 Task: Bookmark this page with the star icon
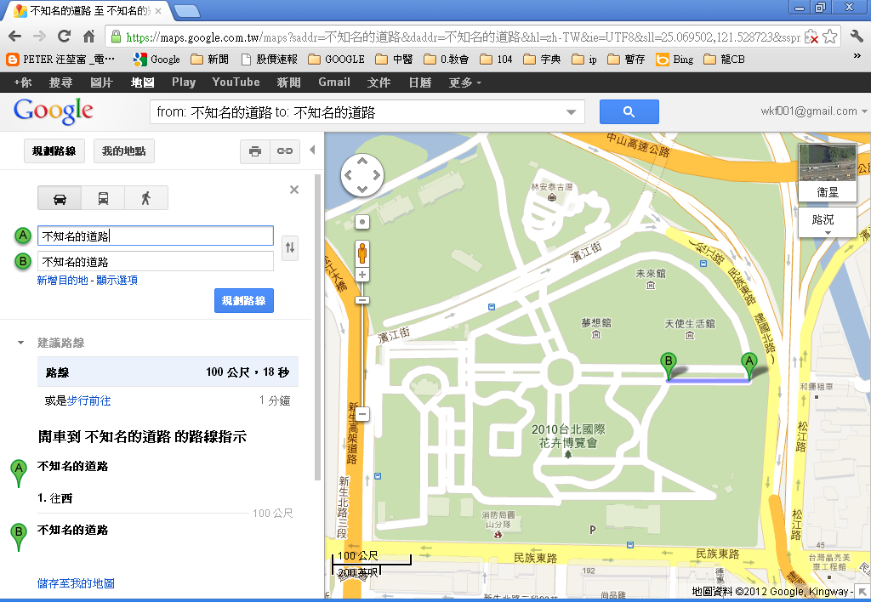[x=830, y=37]
